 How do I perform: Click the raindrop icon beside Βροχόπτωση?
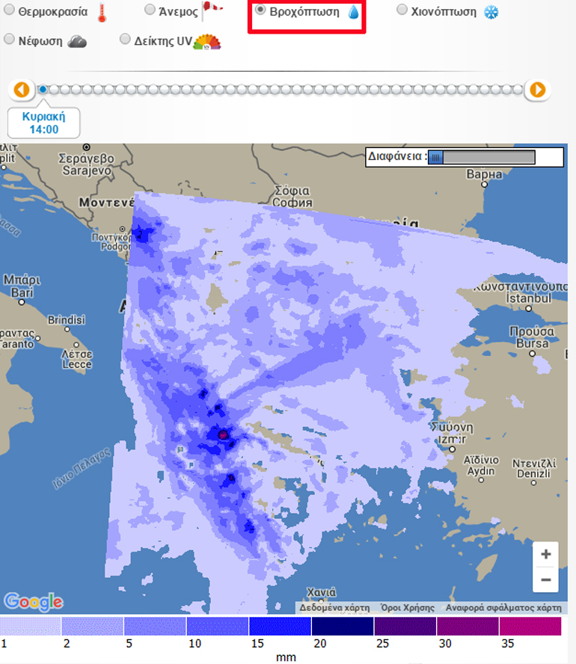(353, 13)
